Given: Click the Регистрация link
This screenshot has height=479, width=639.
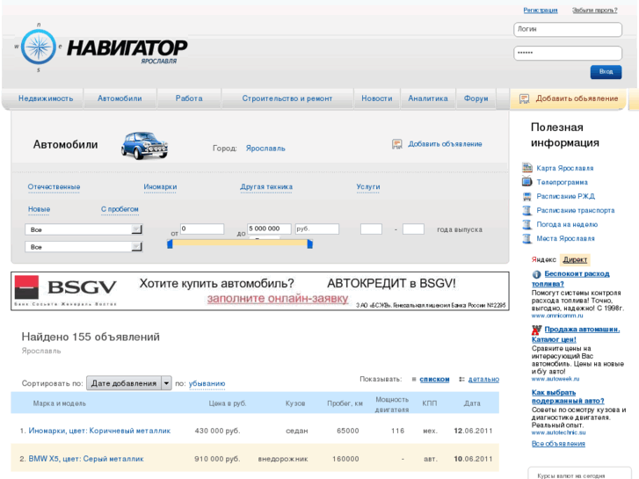Looking at the screenshot, I should [541, 11].
